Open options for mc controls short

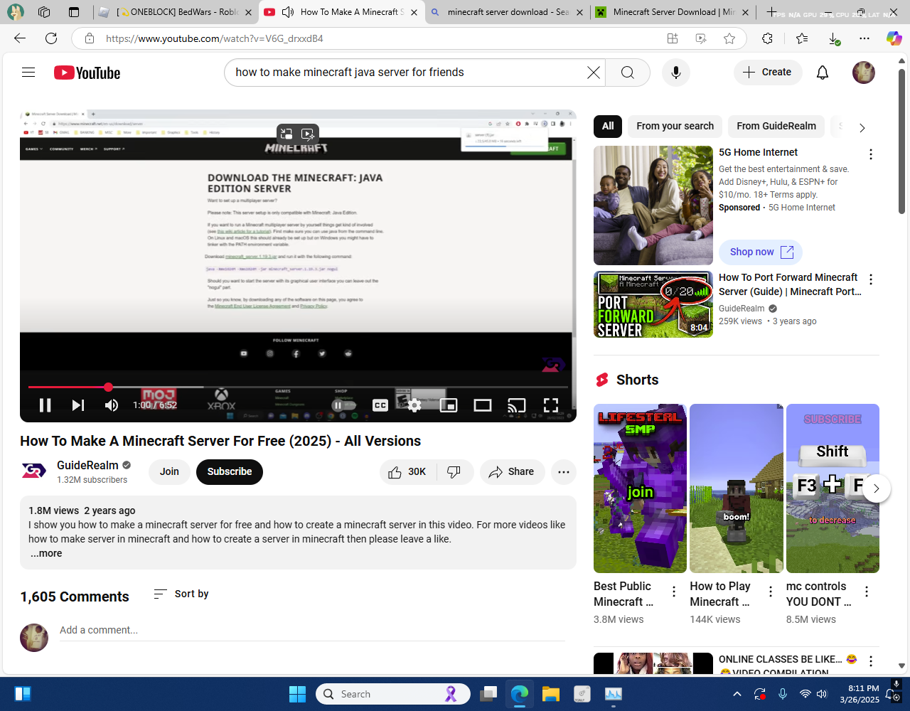867,592
